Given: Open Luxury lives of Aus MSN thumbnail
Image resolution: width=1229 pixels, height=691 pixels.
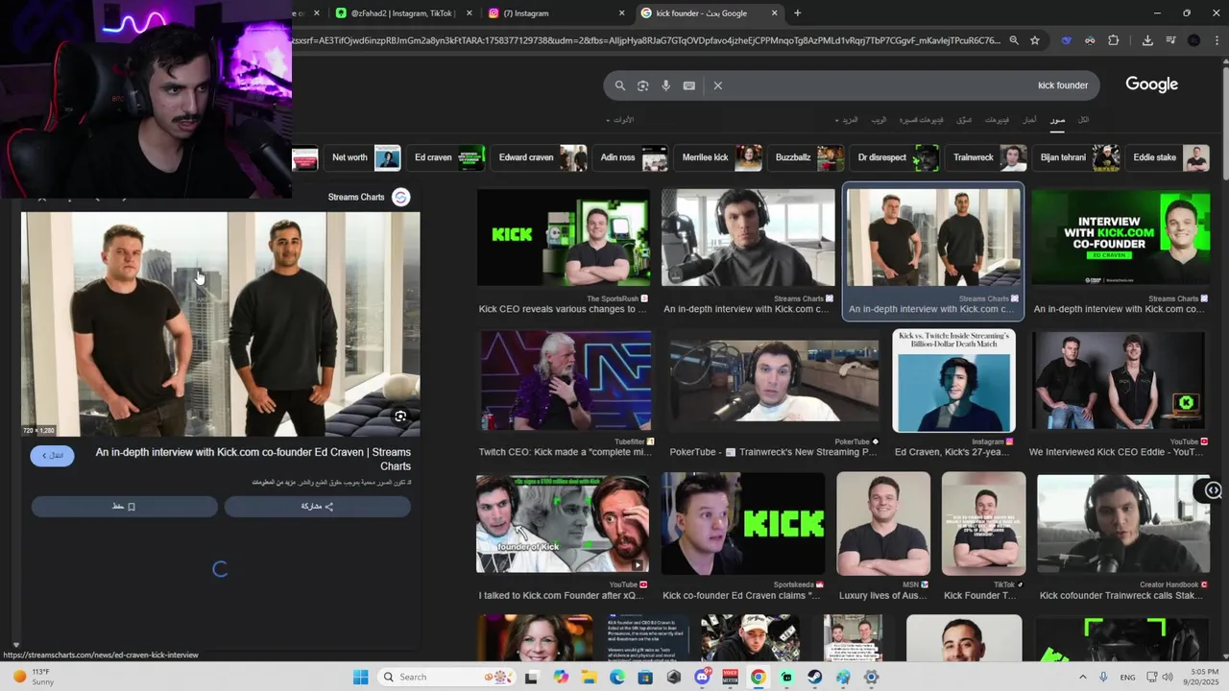Looking at the screenshot, I should (x=882, y=524).
